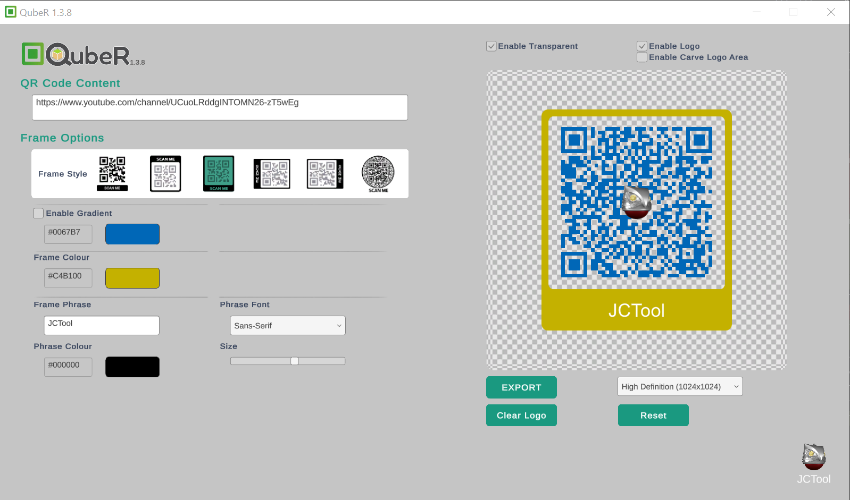The image size is (850, 500).
Task: Click the EXPORT button
Action: [521, 387]
